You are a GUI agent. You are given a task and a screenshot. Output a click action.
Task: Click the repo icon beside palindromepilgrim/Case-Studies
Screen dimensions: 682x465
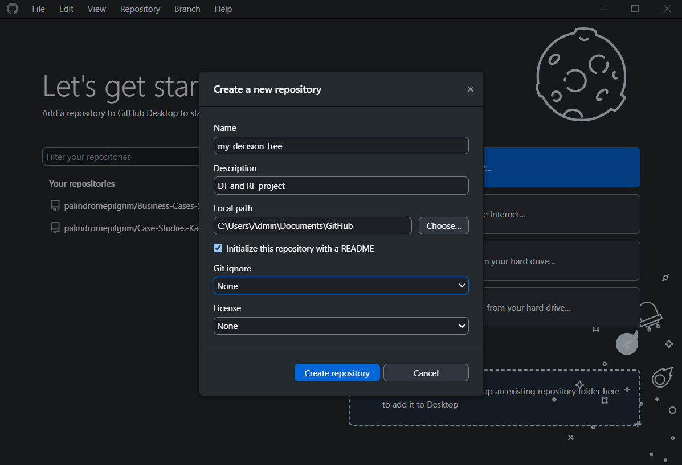pos(55,228)
